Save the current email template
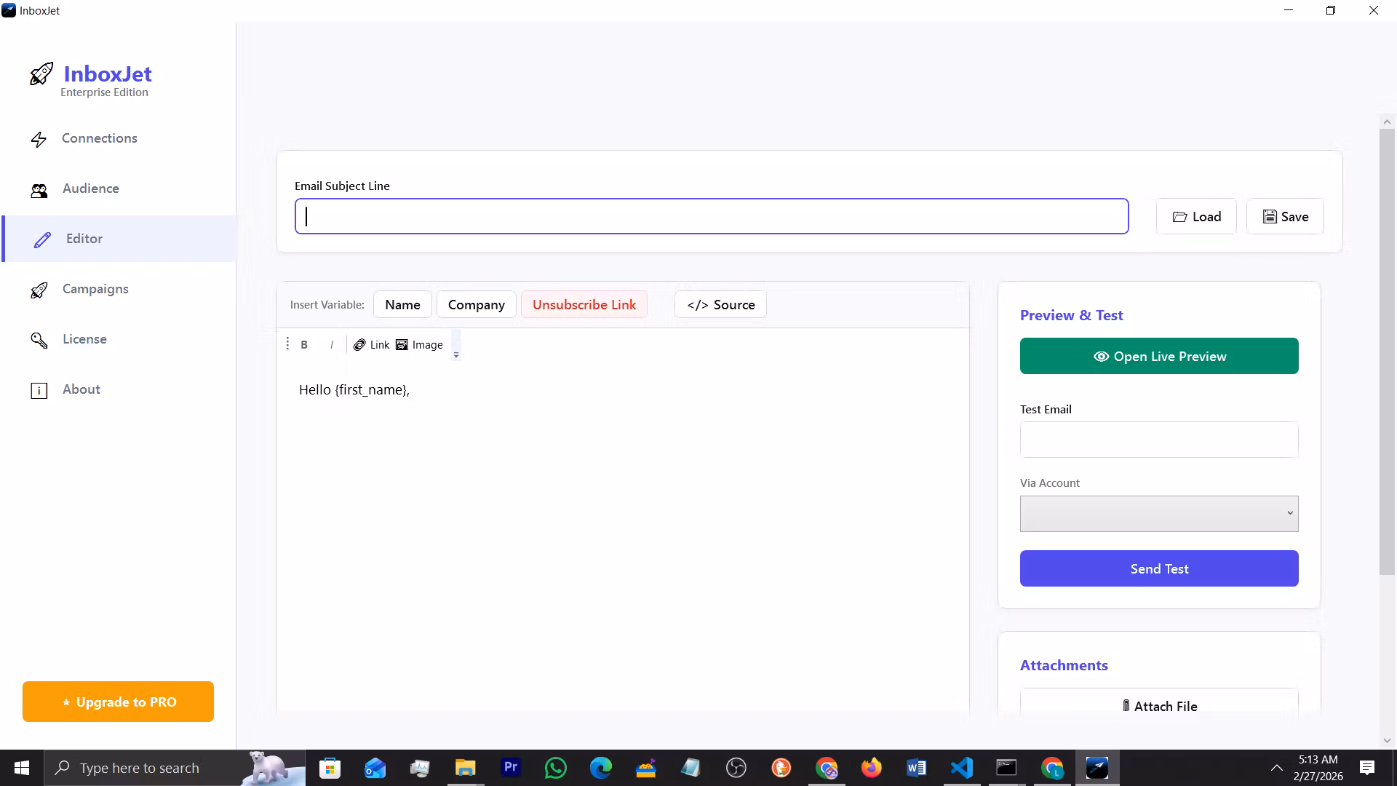Image resolution: width=1397 pixels, height=786 pixels. (x=1285, y=216)
